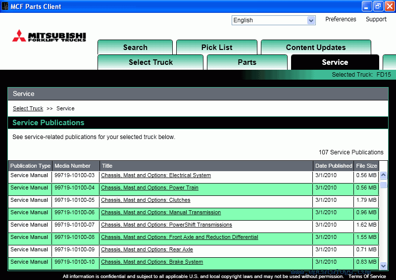
Task: Select media number 99719-10100-07
Action: tap(75, 225)
